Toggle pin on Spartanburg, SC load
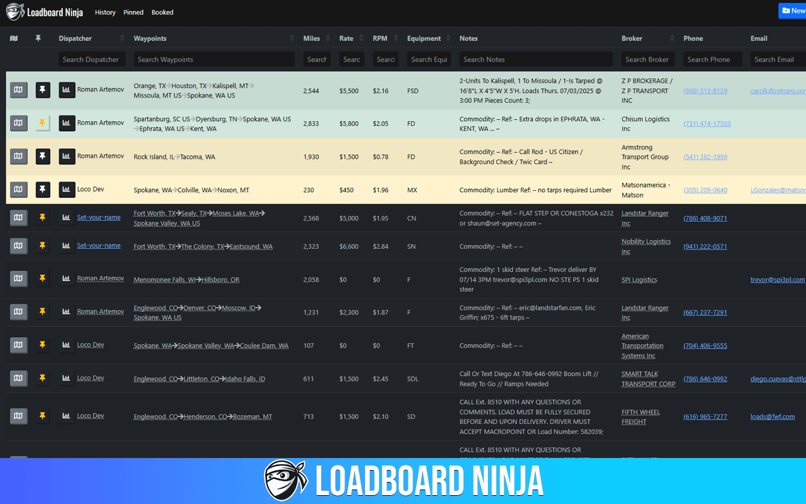The height and width of the screenshot is (504, 806). (x=43, y=123)
